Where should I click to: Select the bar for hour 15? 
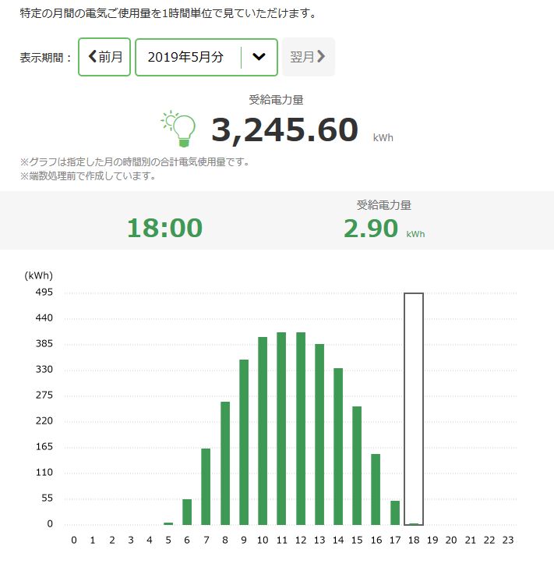coord(357,466)
